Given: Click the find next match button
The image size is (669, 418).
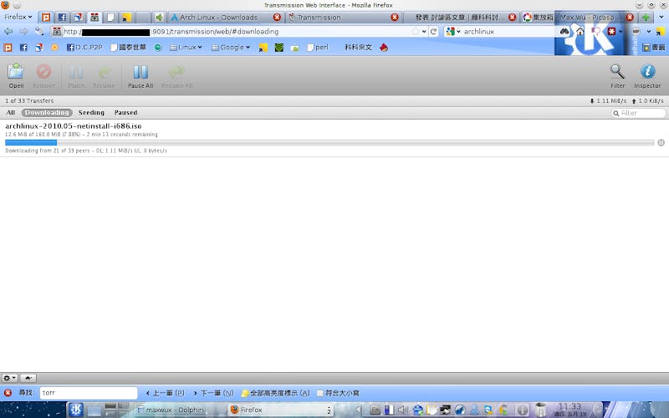Looking at the screenshot, I should pyautogui.click(x=213, y=393).
